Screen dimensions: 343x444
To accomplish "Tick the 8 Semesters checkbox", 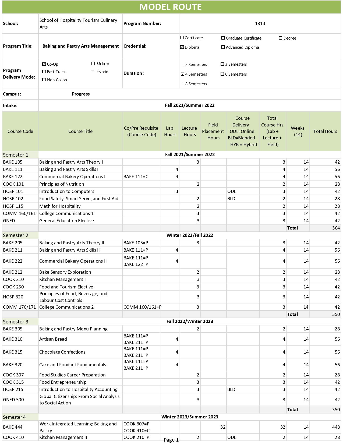I will [183, 84].
